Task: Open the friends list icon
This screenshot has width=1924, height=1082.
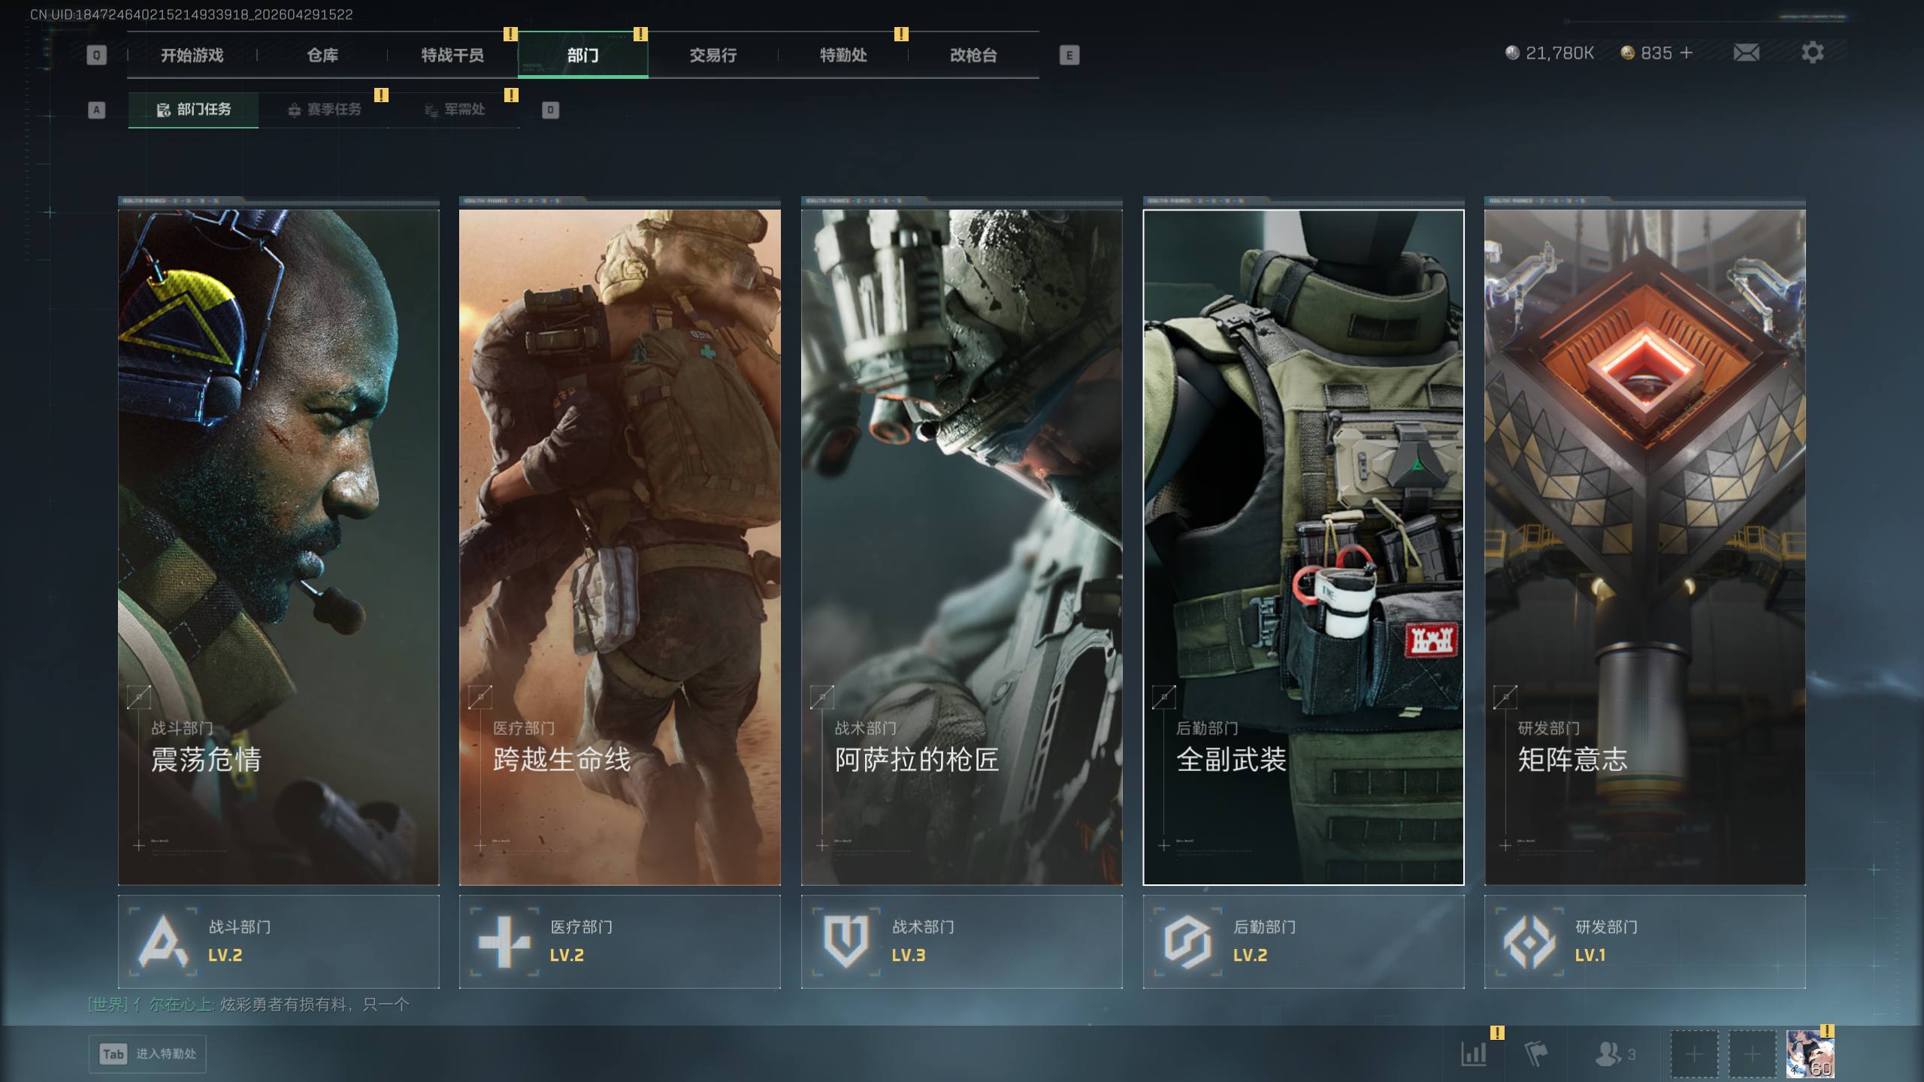Action: (1608, 1053)
